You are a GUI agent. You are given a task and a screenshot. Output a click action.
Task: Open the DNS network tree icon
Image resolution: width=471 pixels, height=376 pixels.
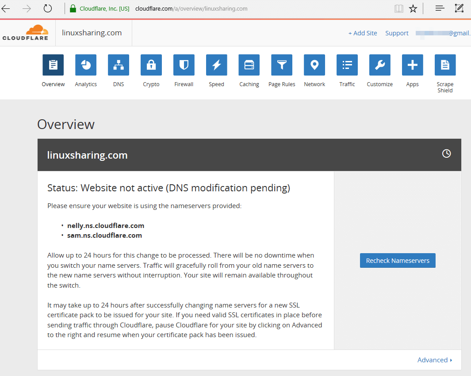[x=119, y=65]
